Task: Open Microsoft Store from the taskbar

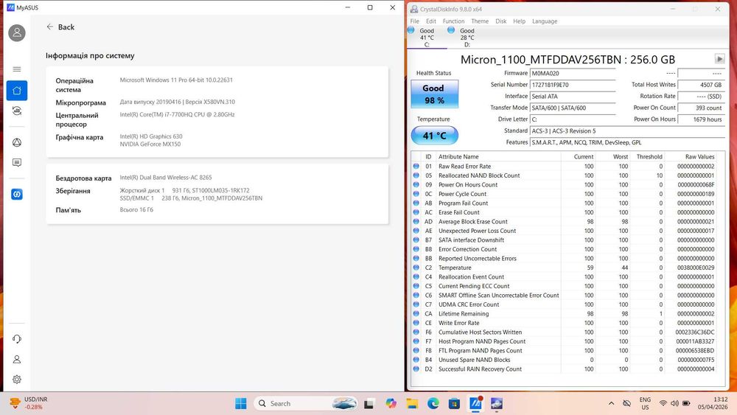Action: coord(454,403)
